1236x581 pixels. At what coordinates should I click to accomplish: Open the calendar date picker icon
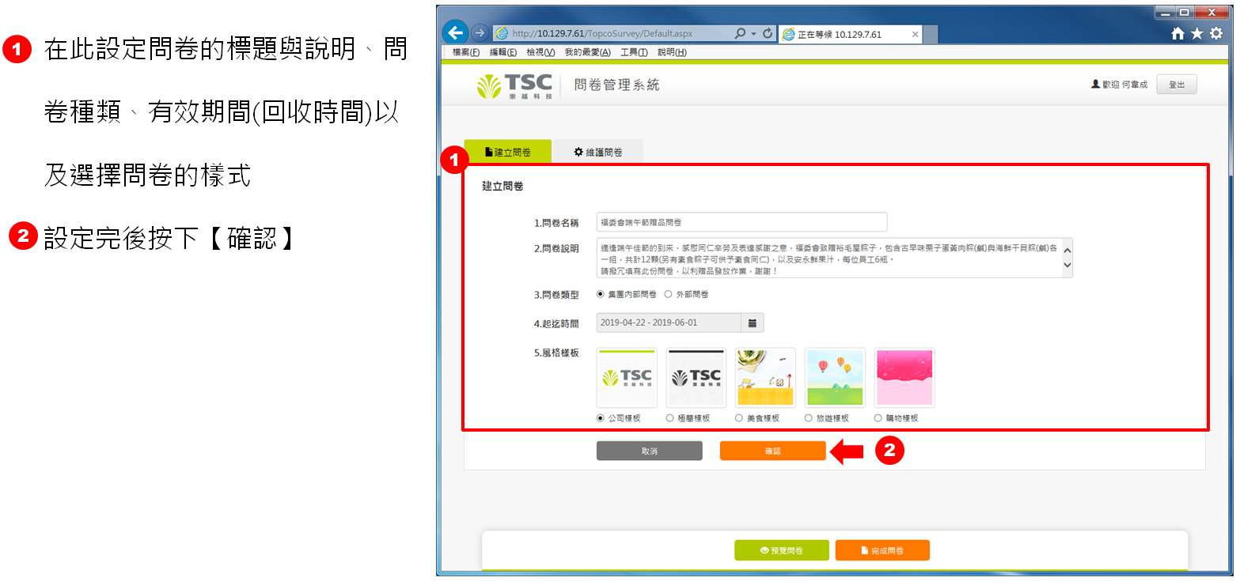[x=753, y=323]
